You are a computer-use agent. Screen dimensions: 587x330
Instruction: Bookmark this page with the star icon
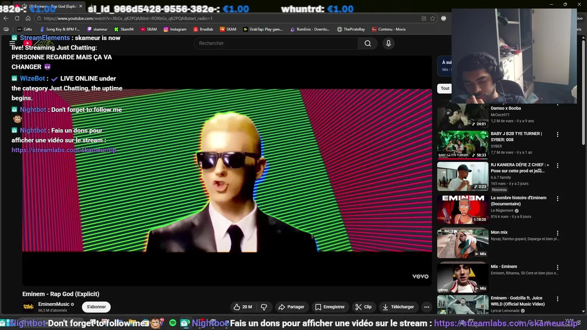432,18
